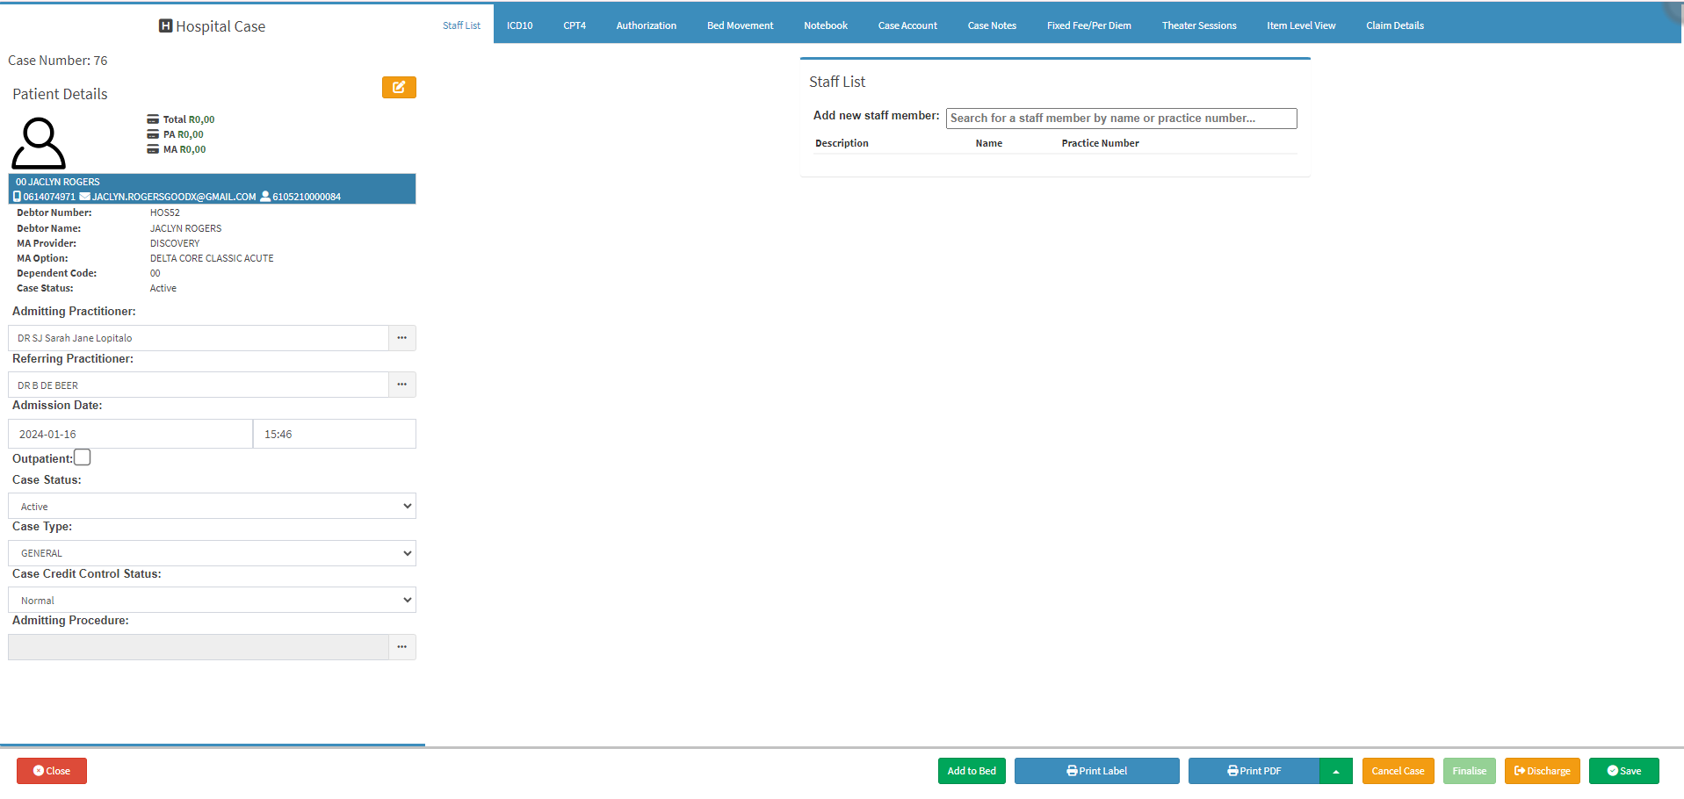
Task: Expand the Print PDF options arrow
Action: coord(1335,771)
